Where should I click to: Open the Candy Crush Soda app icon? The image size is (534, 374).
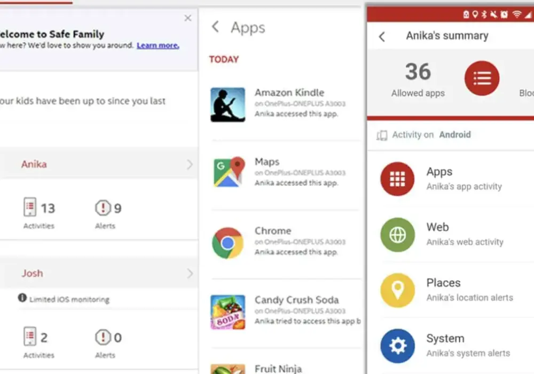click(x=227, y=313)
